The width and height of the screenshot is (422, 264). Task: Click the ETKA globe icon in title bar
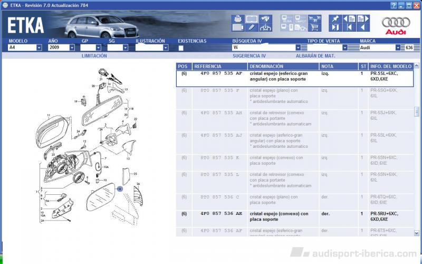coord(5,5)
